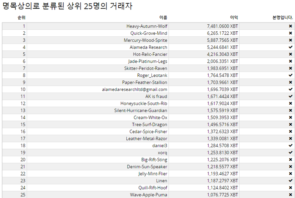This screenshot has height=198, width=295.
Task: Click the checkmark icon in Alameda Research row
Action: coord(290,47)
